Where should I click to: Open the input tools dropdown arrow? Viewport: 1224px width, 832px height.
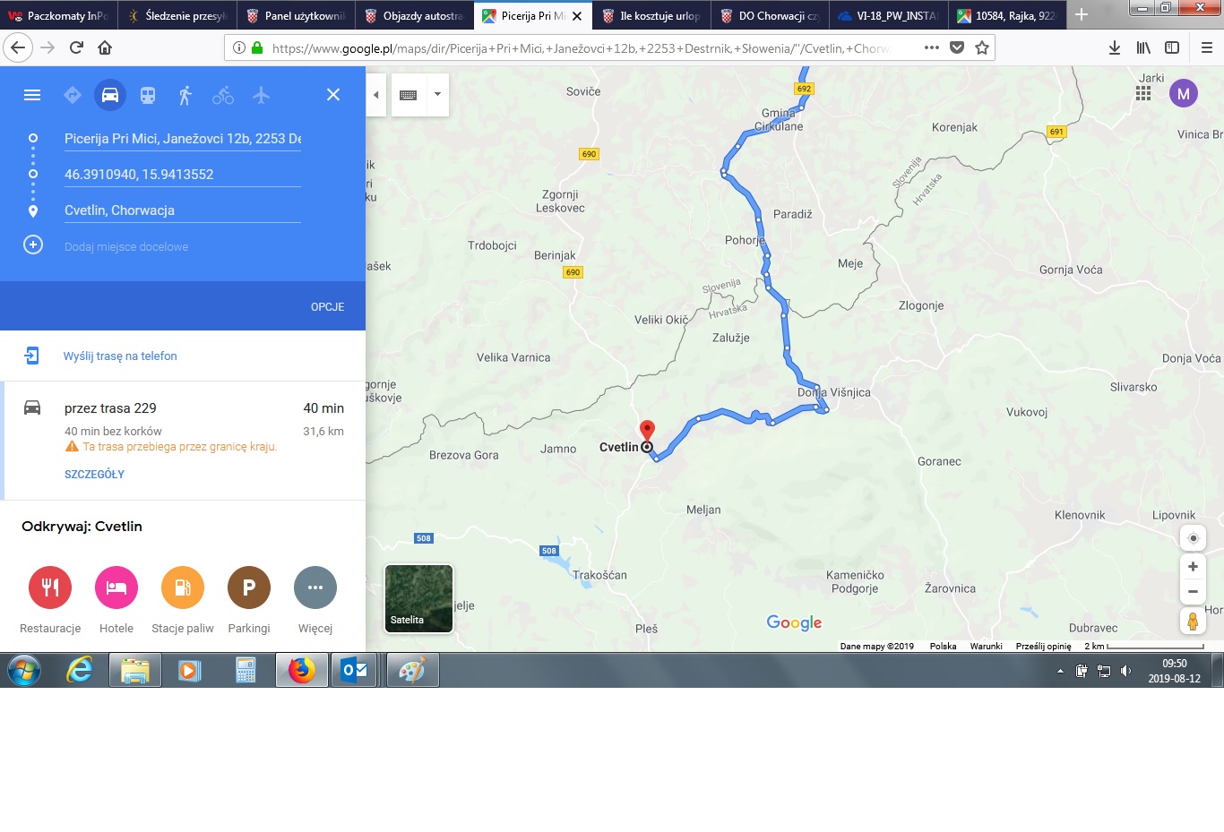coord(437,95)
